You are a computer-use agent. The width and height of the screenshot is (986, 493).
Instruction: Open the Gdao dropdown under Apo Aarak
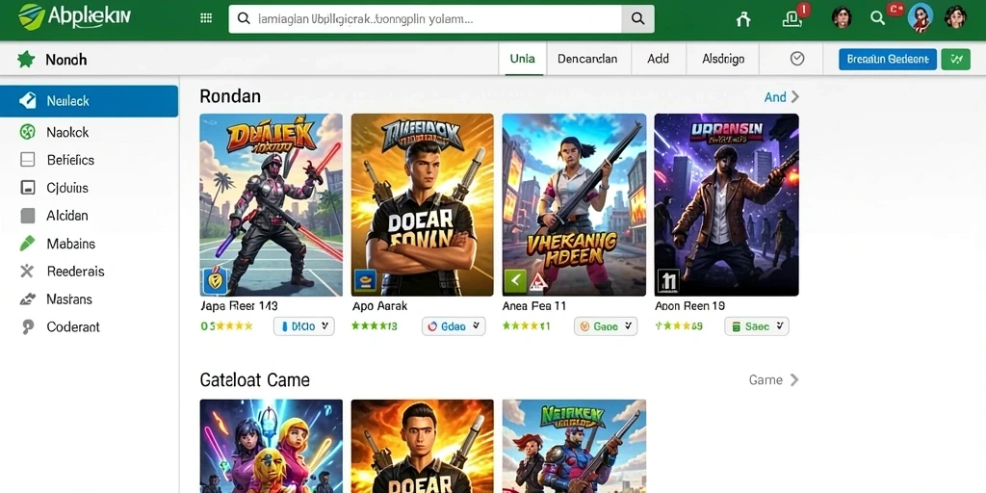[454, 326]
